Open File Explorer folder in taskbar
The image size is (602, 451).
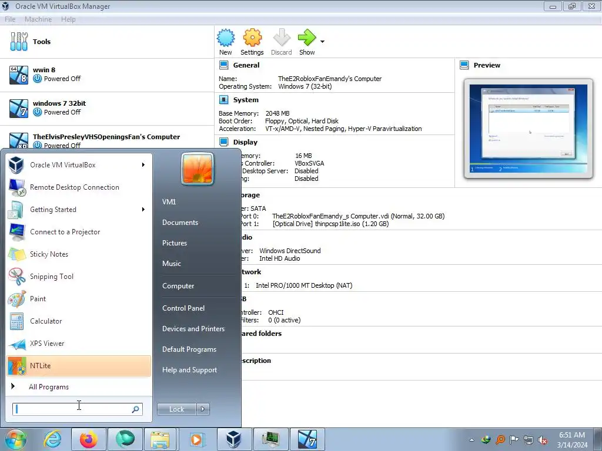click(160, 439)
